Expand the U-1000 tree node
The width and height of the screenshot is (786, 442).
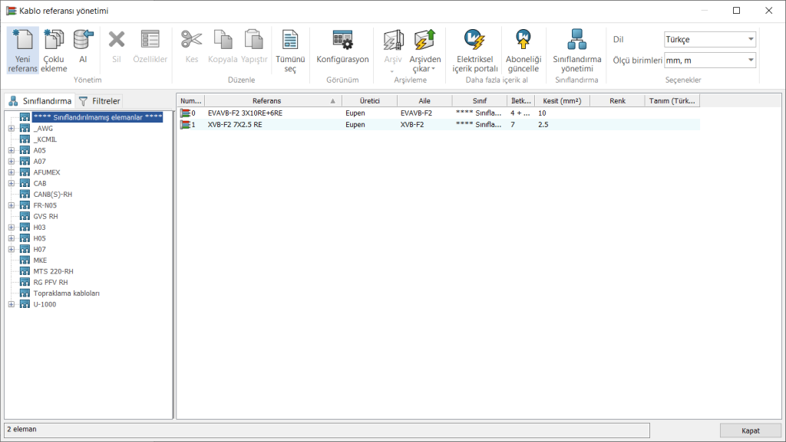pyautogui.click(x=12, y=304)
